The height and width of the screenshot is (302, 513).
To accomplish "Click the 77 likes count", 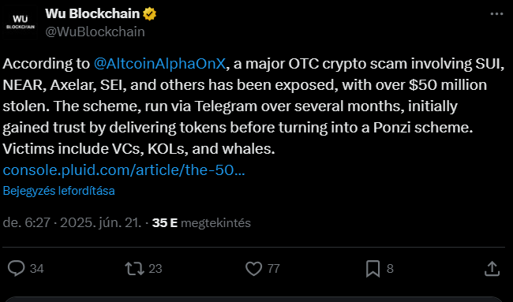I will tap(274, 269).
